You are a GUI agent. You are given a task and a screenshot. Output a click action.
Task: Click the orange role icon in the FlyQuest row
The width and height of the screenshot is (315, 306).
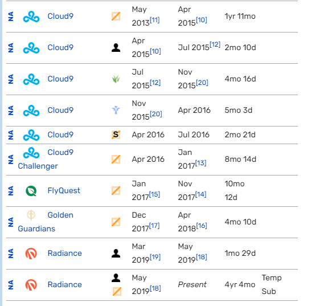click(x=116, y=191)
